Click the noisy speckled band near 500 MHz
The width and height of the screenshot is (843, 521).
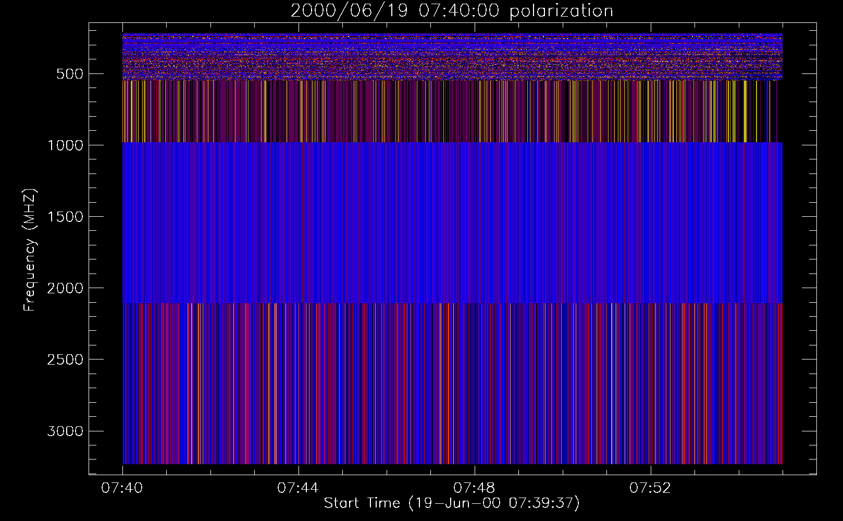452,57
